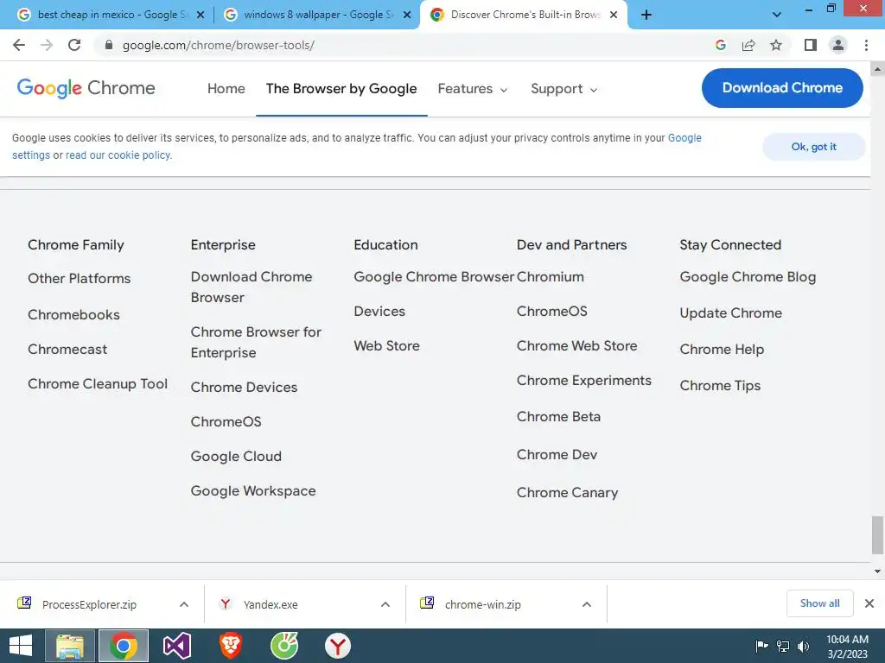Viewport: 885px width, 663px height.
Task: Launch Brave browser from taskbar
Action: (x=230, y=646)
